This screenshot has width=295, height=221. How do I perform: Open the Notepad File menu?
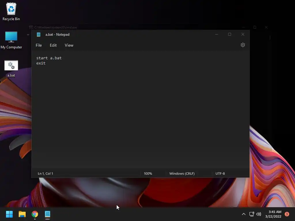tap(39, 45)
